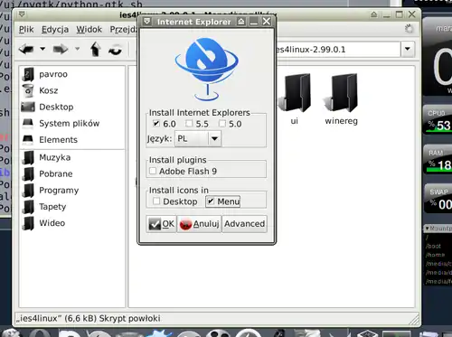Go back with the left arrow toolbar icon

26,49
